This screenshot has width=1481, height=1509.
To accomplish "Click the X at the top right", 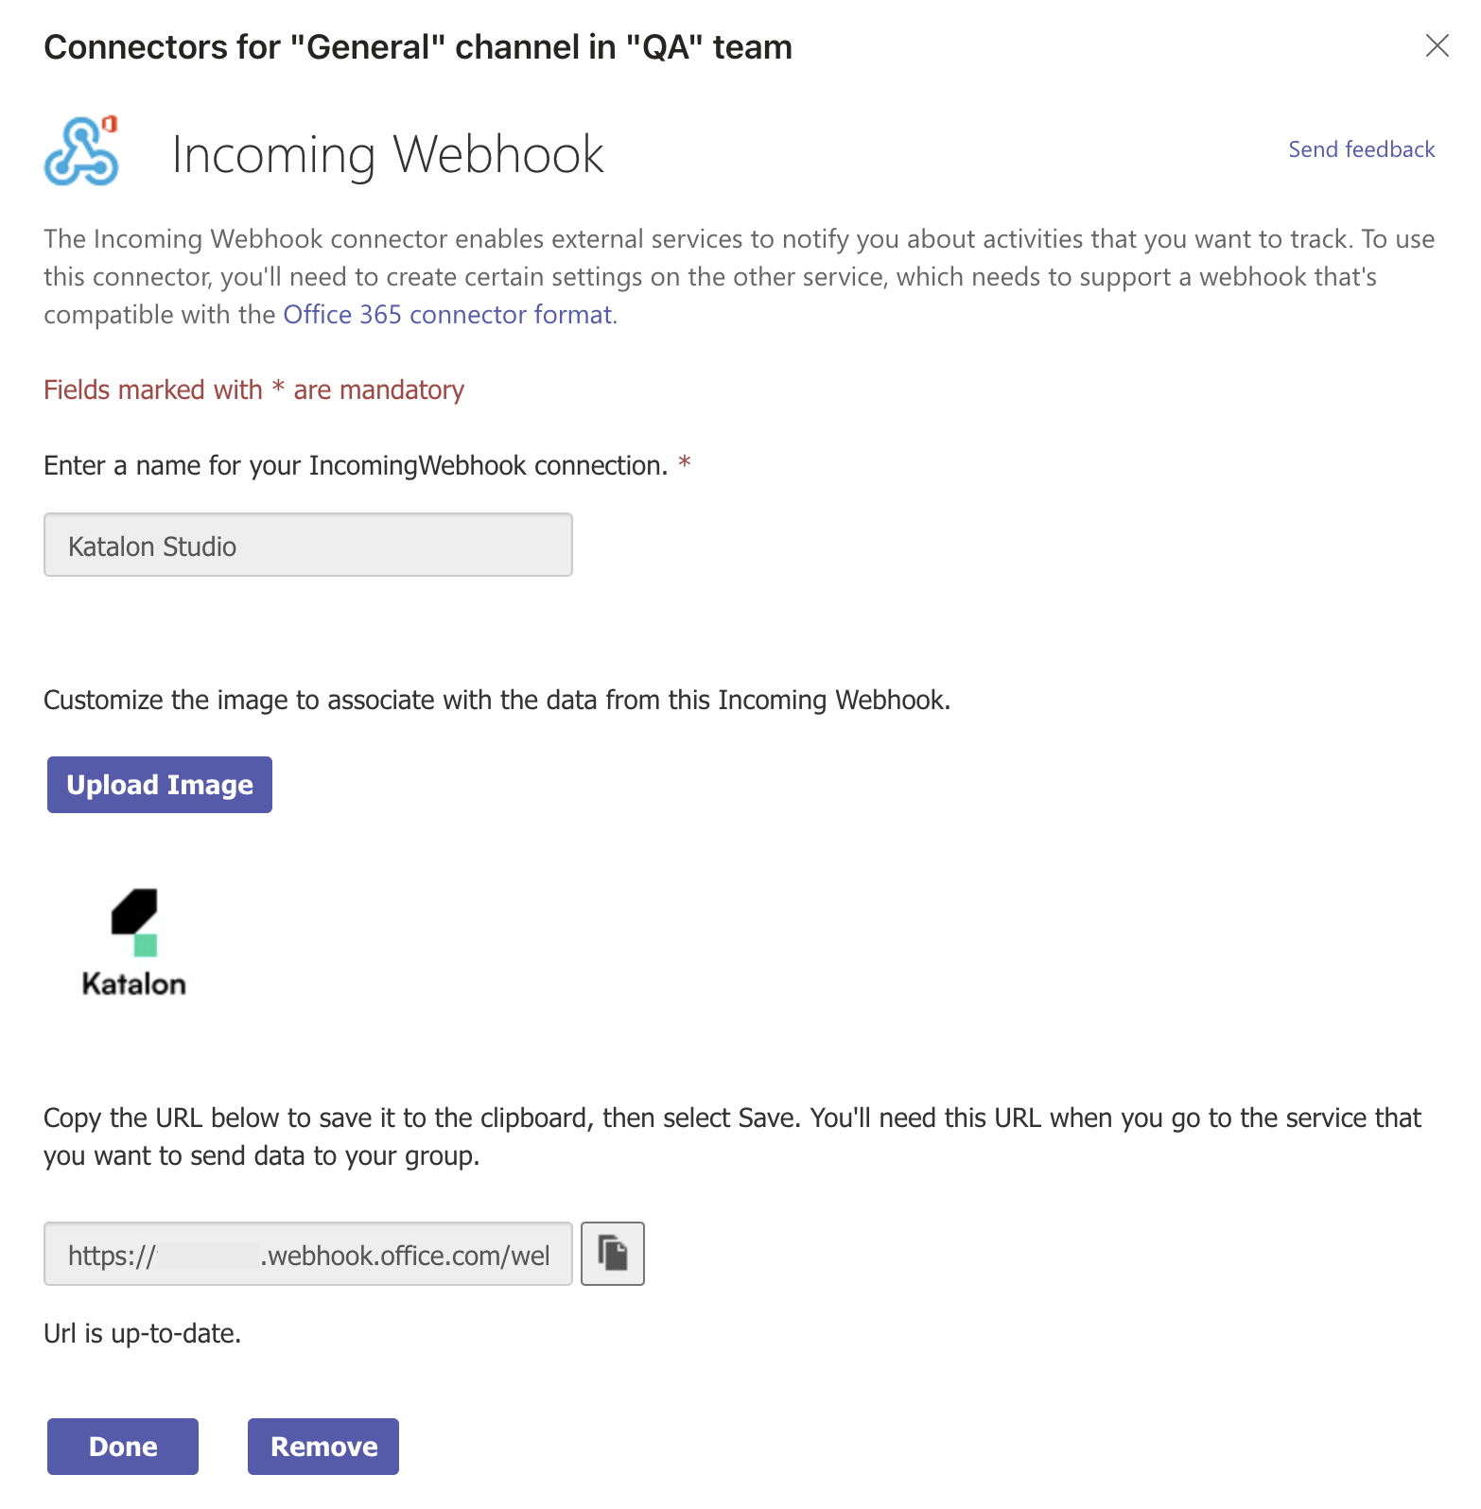I will click(1437, 45).
